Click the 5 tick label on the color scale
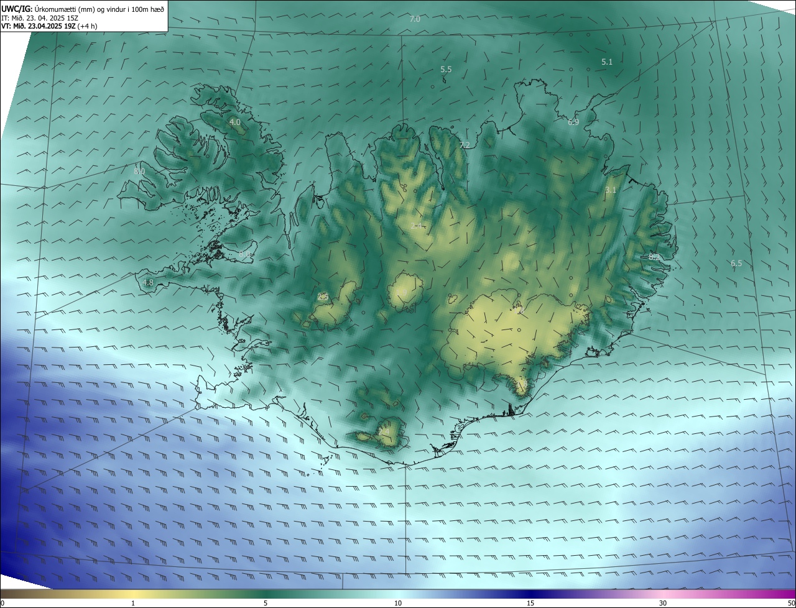 266,604
